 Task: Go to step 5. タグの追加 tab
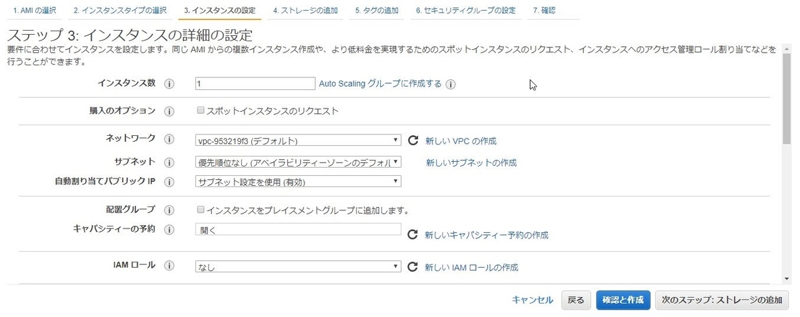(x=377, y=11)
